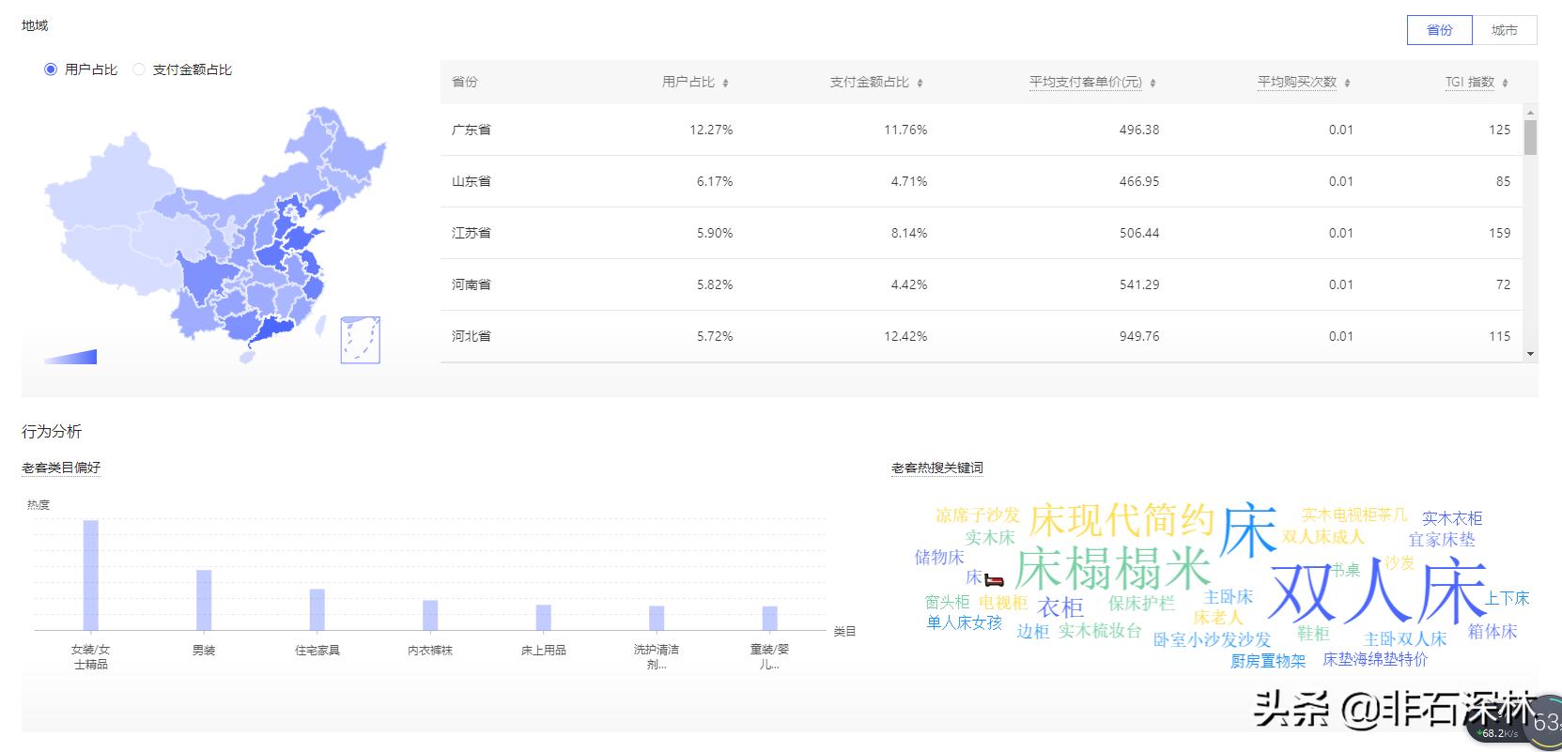Click the 储物床 keyword in word cloud

pyautogui.click(x=939, y=557)
